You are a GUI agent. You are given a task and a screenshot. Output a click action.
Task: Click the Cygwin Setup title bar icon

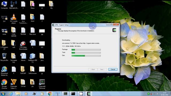click(53, 25)
